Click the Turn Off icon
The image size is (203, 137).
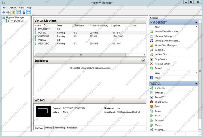pyautogui.click(x=152, y=97)
